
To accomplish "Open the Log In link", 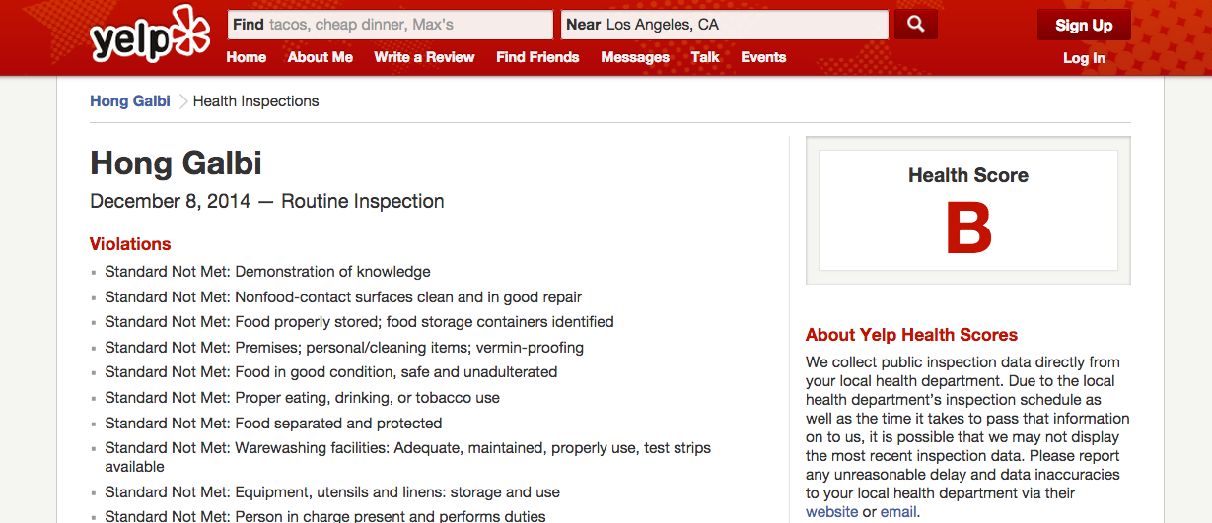I will (x=1084, y=58).
